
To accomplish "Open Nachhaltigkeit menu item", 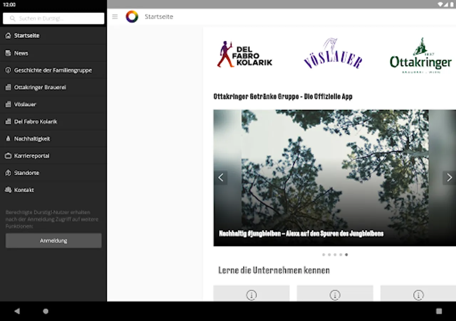I will [53, 139].
